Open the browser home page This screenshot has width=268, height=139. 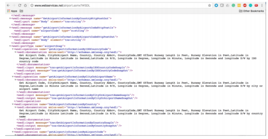click(x=25, y=5)
